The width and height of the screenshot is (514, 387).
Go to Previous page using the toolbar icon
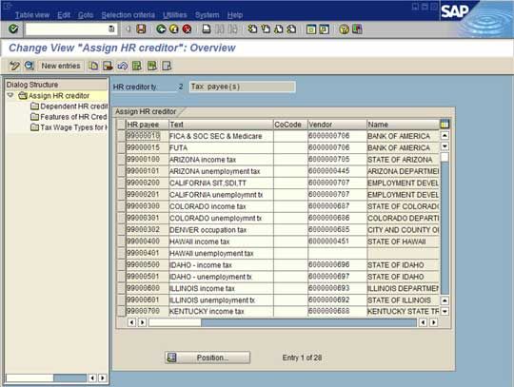[266, 29]
